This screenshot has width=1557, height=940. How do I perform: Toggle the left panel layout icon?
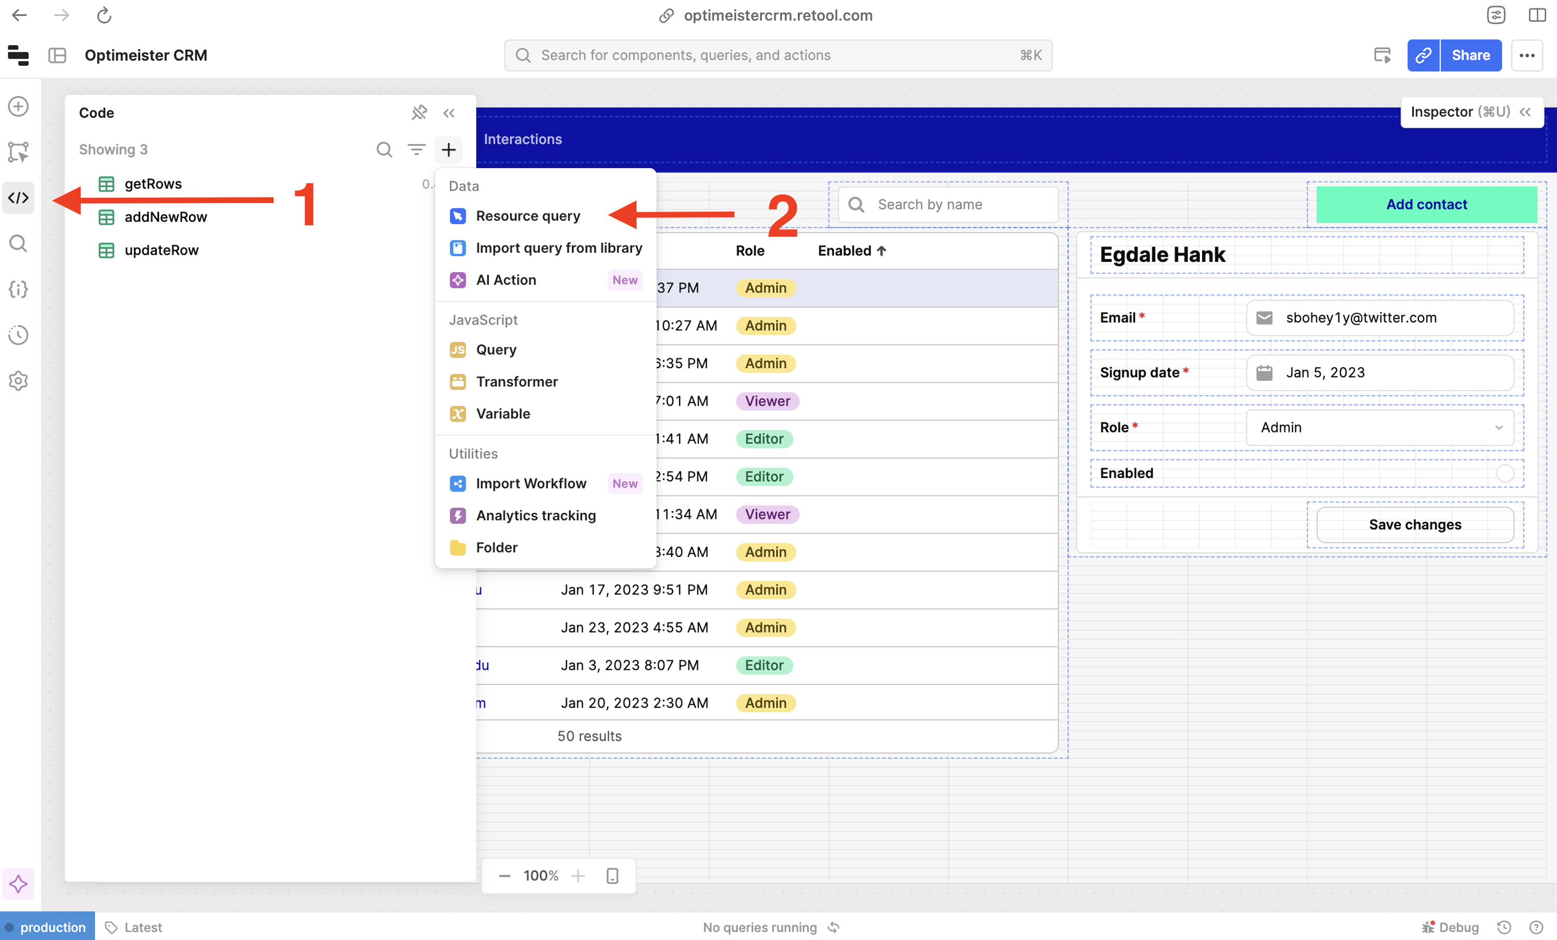[57, 55]
